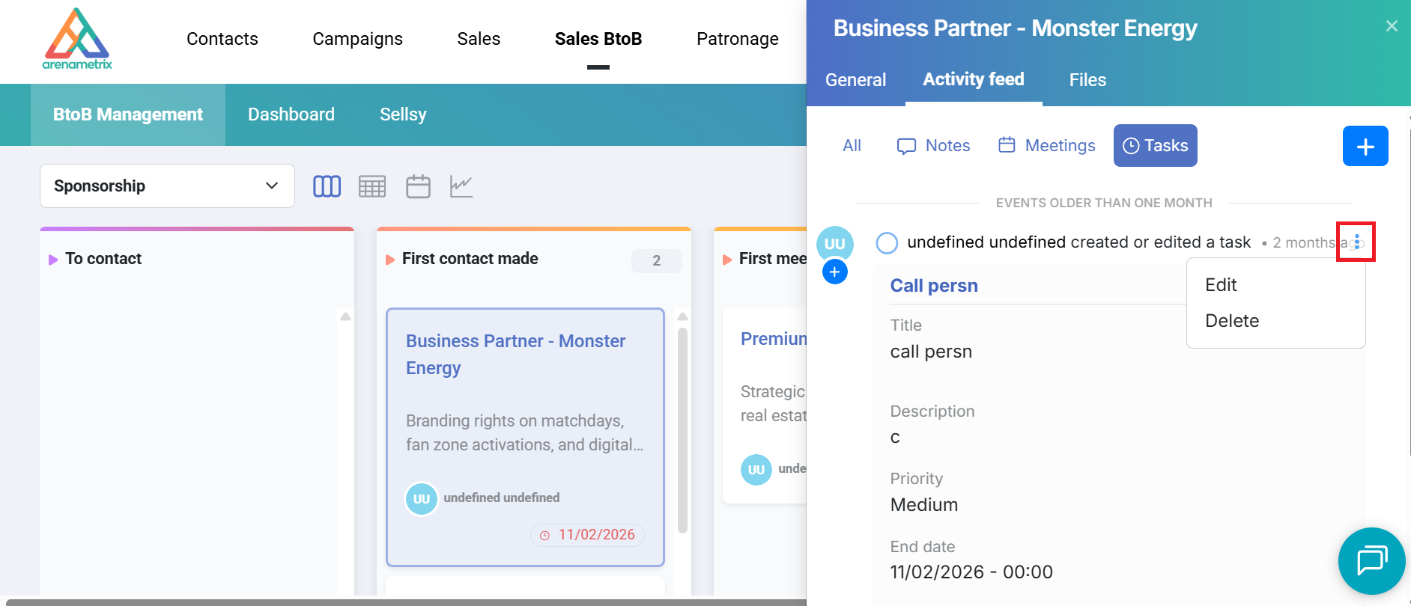Open the chart statistics view

[x=461, y=186]
